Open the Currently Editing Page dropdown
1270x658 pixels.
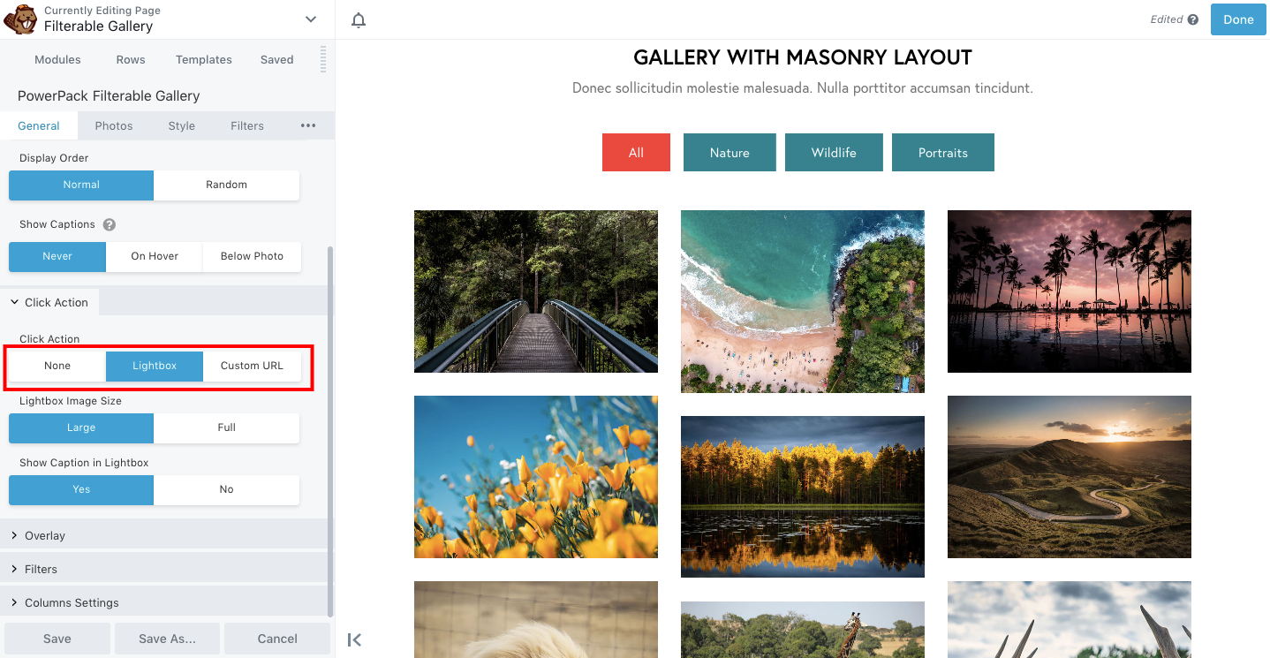pyautogui.click(x=310, y=19)
